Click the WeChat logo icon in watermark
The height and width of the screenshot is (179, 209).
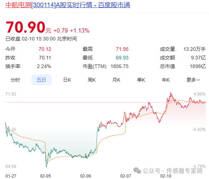pyautogui.click(x=137, y=171)
